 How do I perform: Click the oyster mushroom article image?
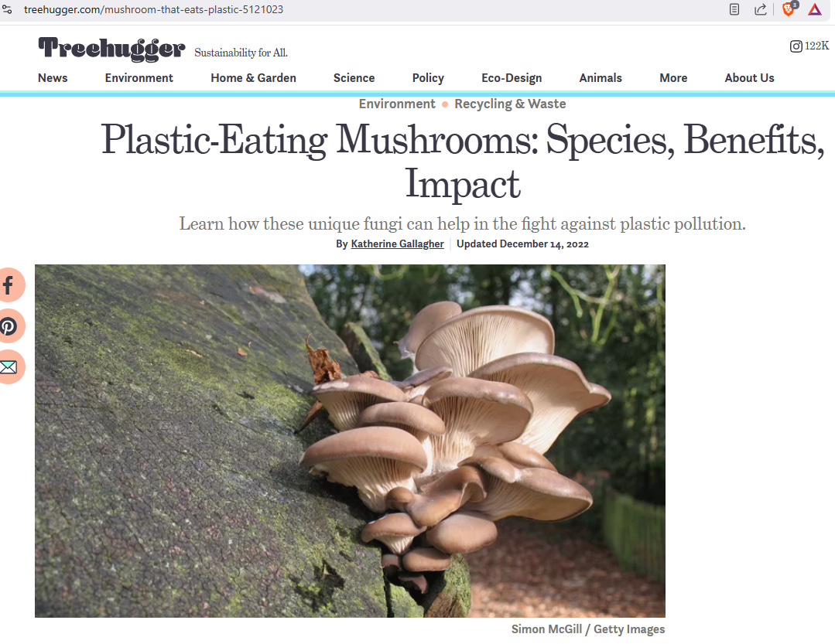tap(350, 441)
